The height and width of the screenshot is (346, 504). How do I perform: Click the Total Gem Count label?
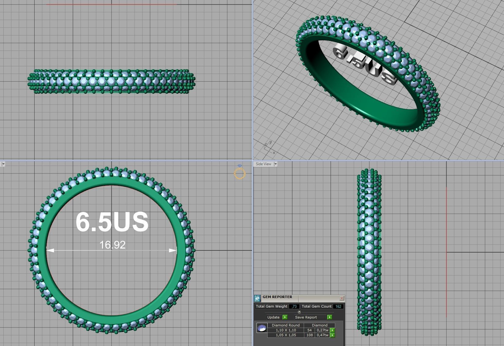317,306
